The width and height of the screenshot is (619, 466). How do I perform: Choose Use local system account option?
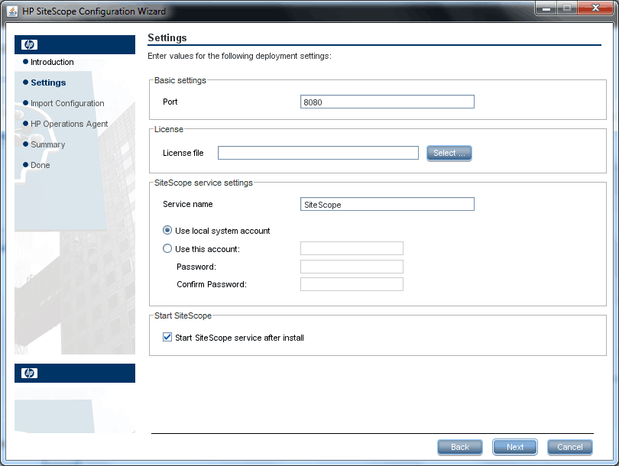point(168,231)
